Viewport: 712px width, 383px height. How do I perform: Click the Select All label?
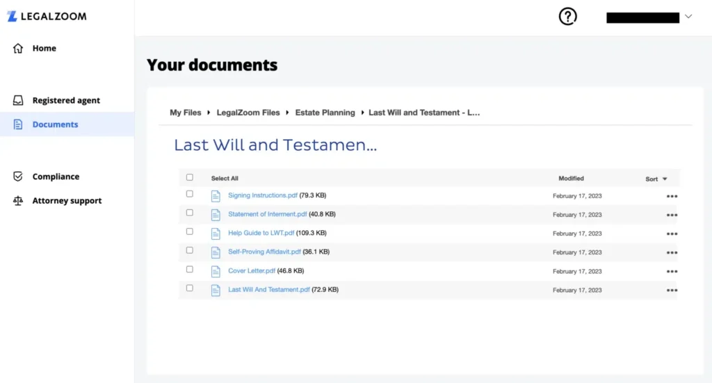[x=225, y=179]
